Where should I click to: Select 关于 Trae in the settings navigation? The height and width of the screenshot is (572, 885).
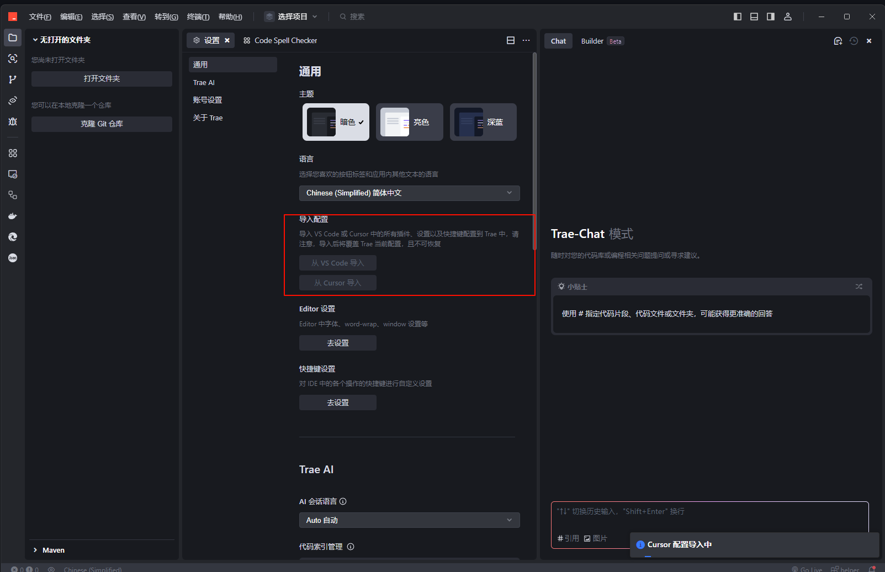click(232, 118)
